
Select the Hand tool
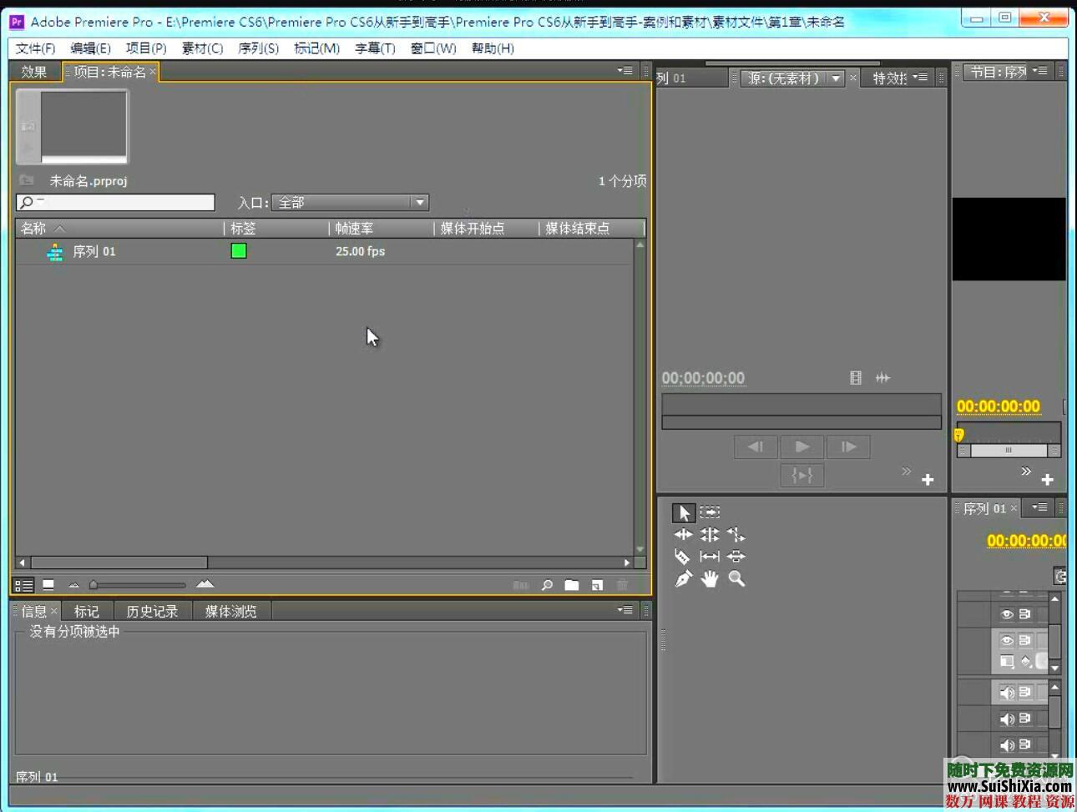point(709,578)
